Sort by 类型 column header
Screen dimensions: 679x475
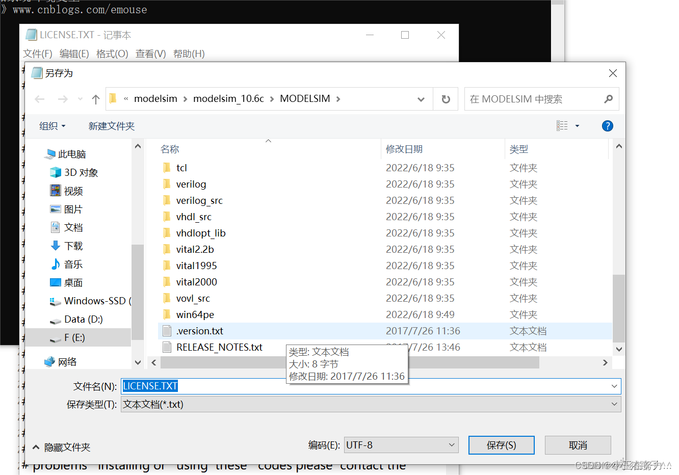point(518,149)
